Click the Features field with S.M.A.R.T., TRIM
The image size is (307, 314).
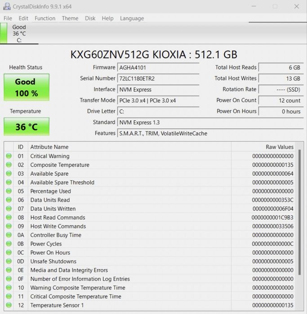tap(210, 133)
